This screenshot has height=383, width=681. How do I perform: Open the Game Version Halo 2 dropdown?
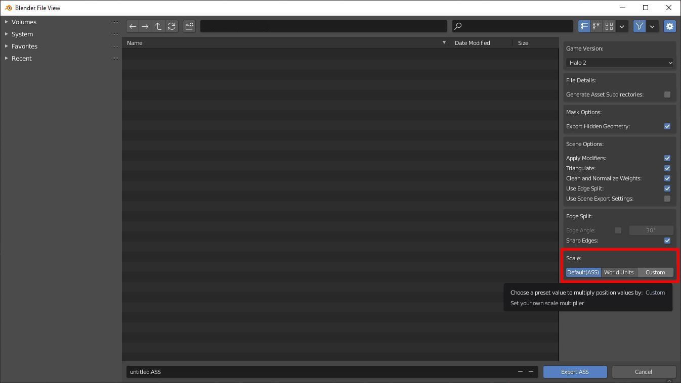620,63
